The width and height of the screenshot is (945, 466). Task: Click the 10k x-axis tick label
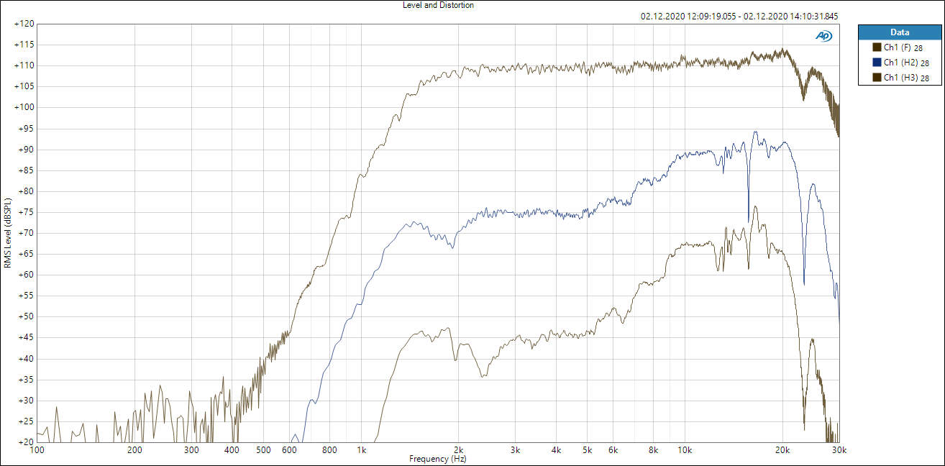685,451
